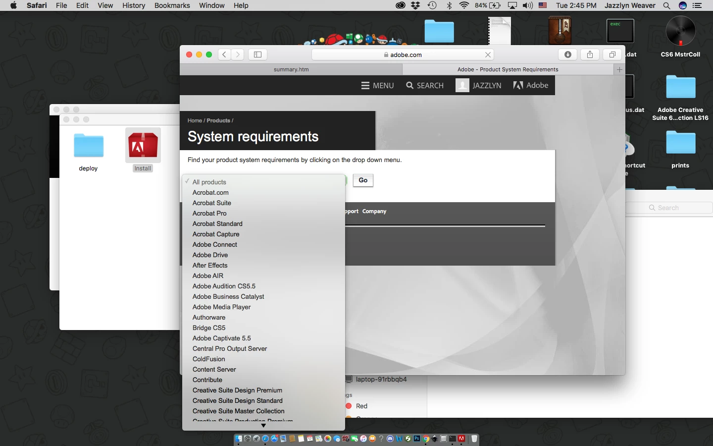Choose After Effects from product list

(263, 265)
